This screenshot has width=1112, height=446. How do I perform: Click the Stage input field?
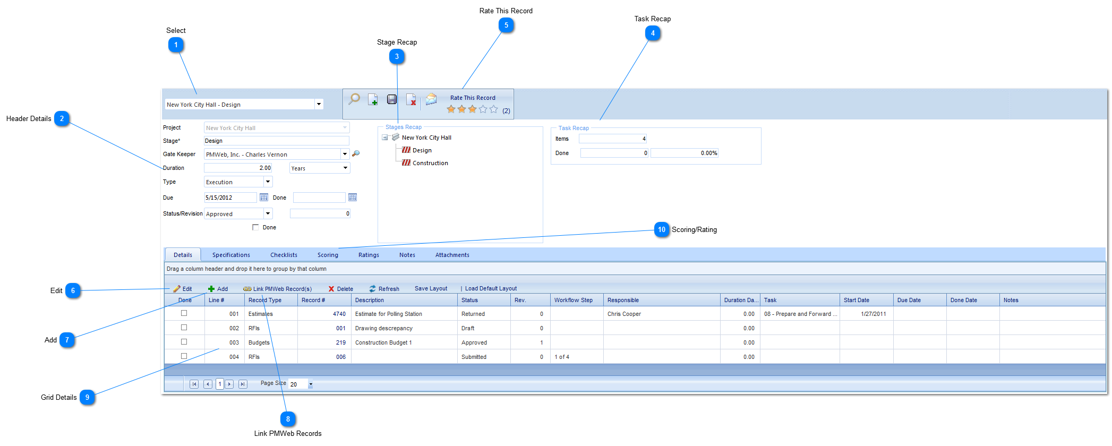coord(277,141)
